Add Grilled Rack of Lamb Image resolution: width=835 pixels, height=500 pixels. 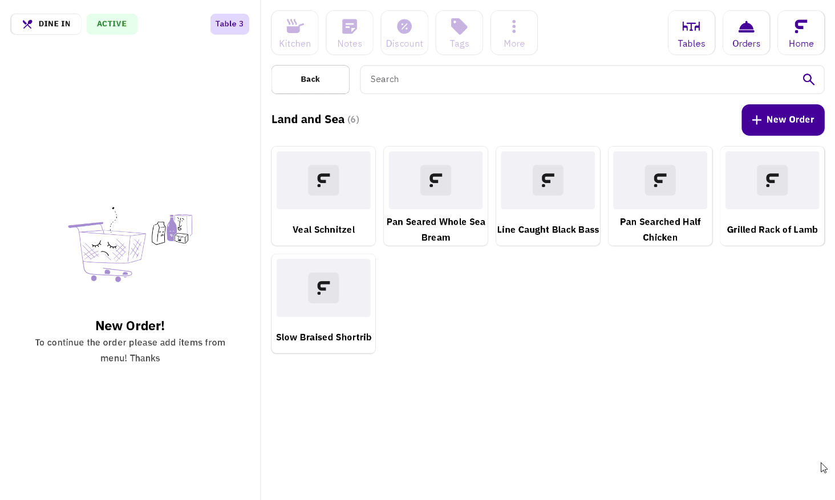[x=772, y=196]
